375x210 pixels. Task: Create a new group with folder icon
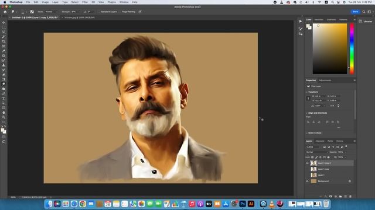click(x=340, y=197)
